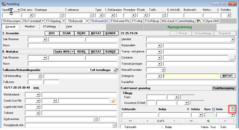This screenshot has height=130, width=239.
Task: Open Transp. ved grense dropdown
Action: tap(159, 52)
